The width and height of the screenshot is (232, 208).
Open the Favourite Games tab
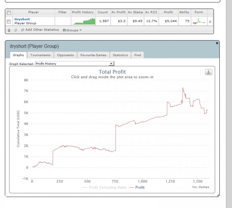tap(93, 55)
